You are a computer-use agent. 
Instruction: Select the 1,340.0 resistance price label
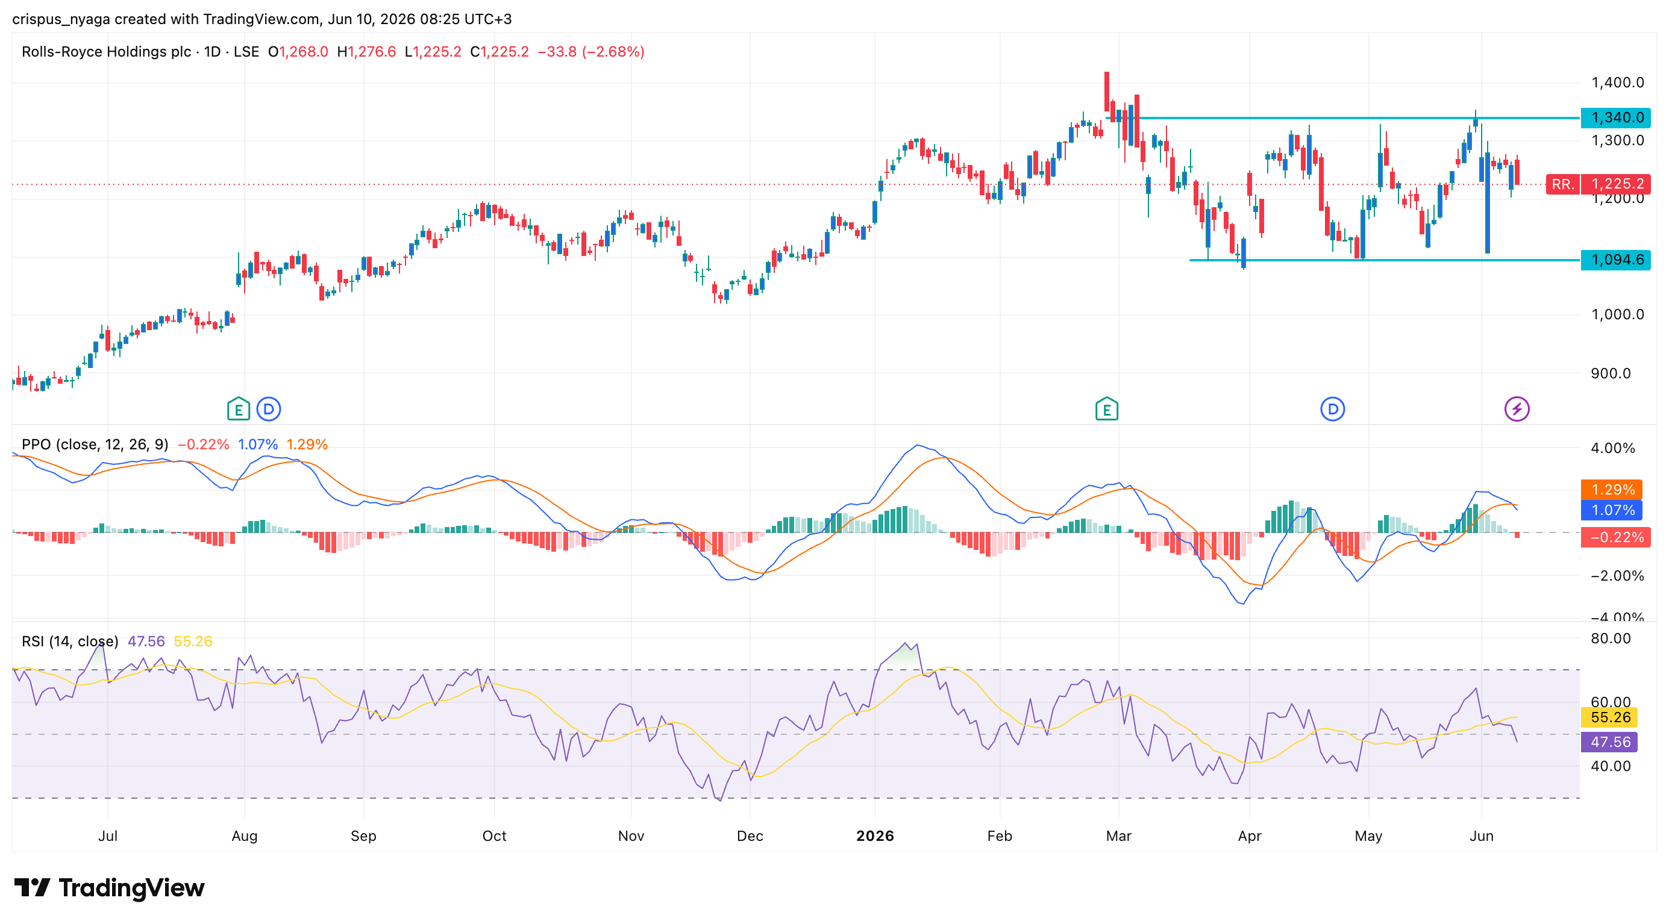click(1615, 117)
